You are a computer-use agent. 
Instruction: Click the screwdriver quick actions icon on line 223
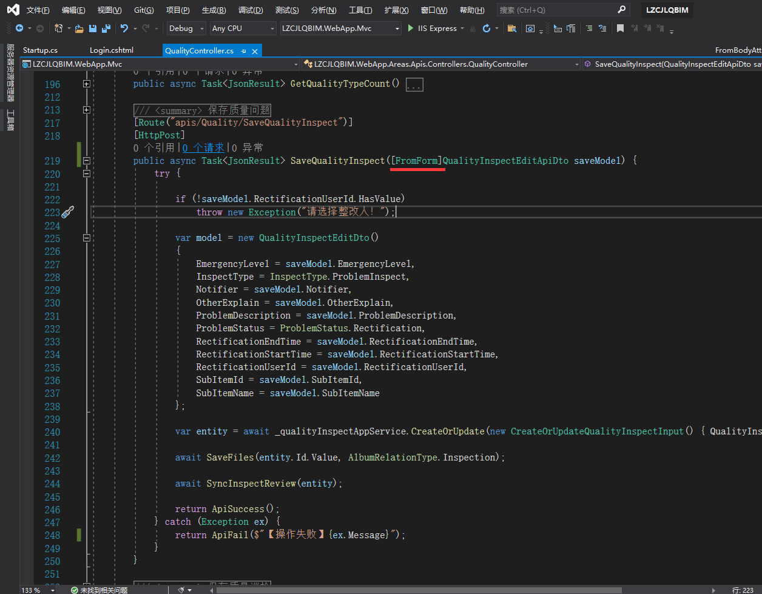click(67, 212)
